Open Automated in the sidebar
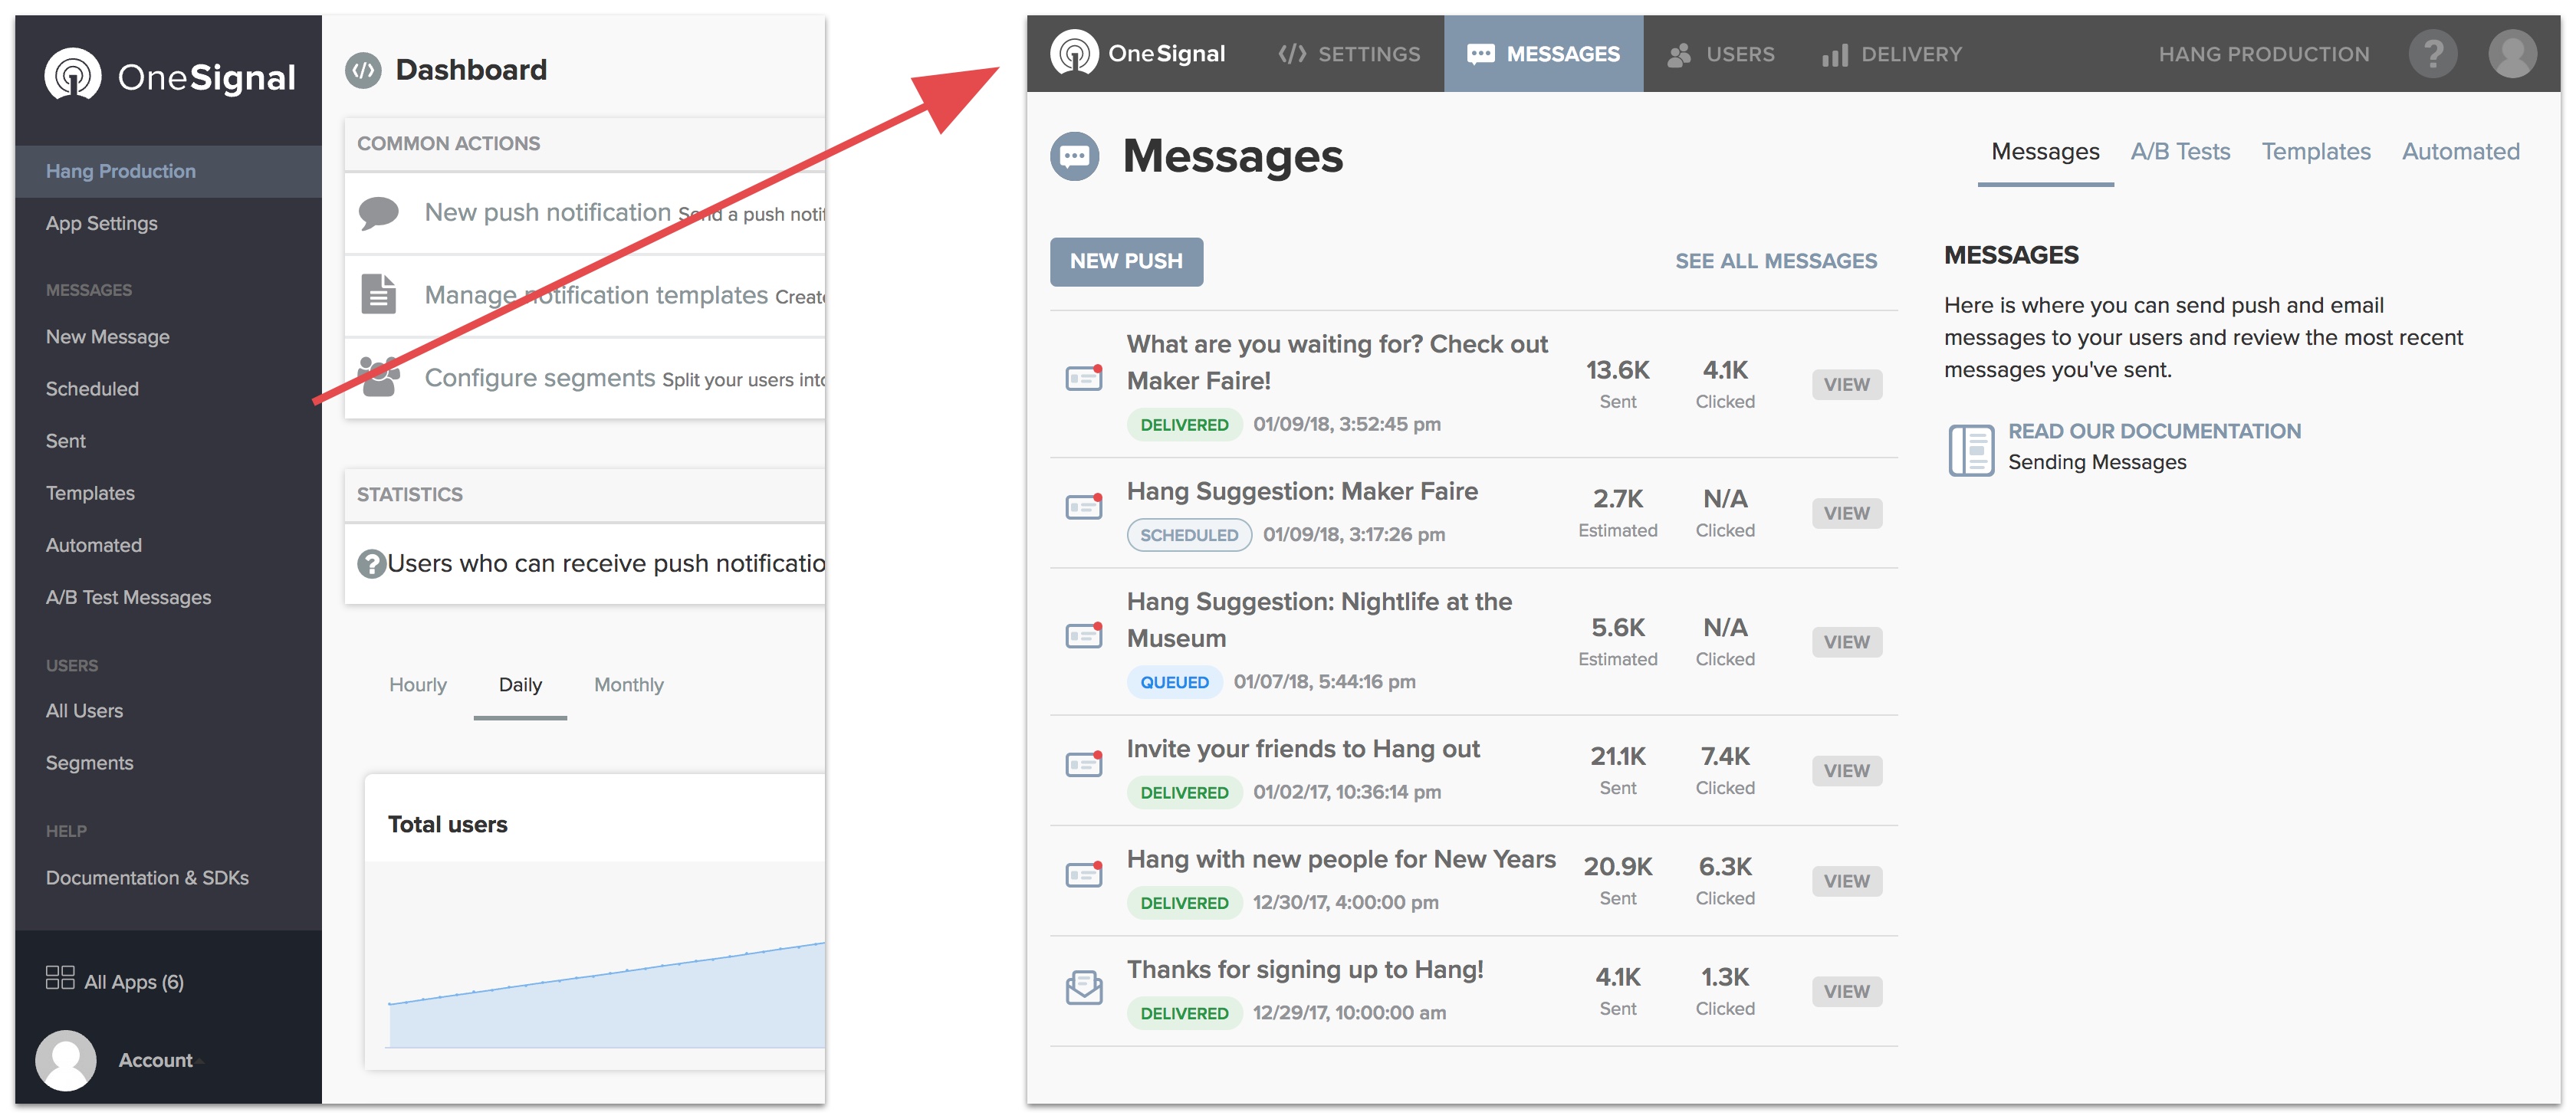 coord(93,545)
